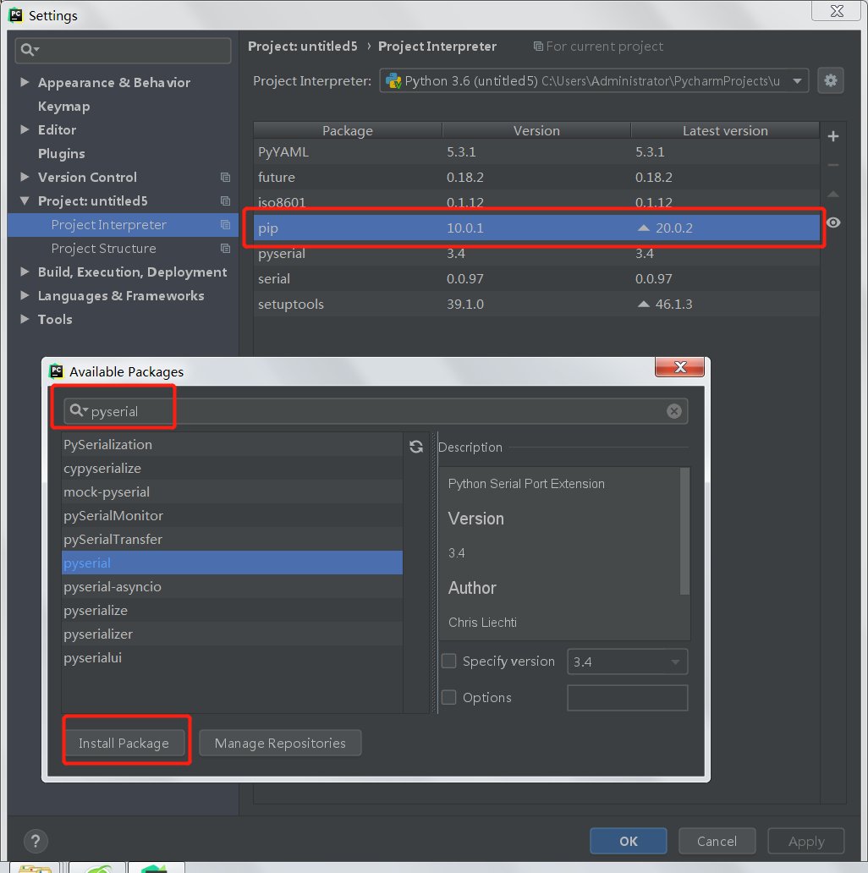Click the interpreter settings gear icon
Screen dimensions: 868x873
click(830, 80)
